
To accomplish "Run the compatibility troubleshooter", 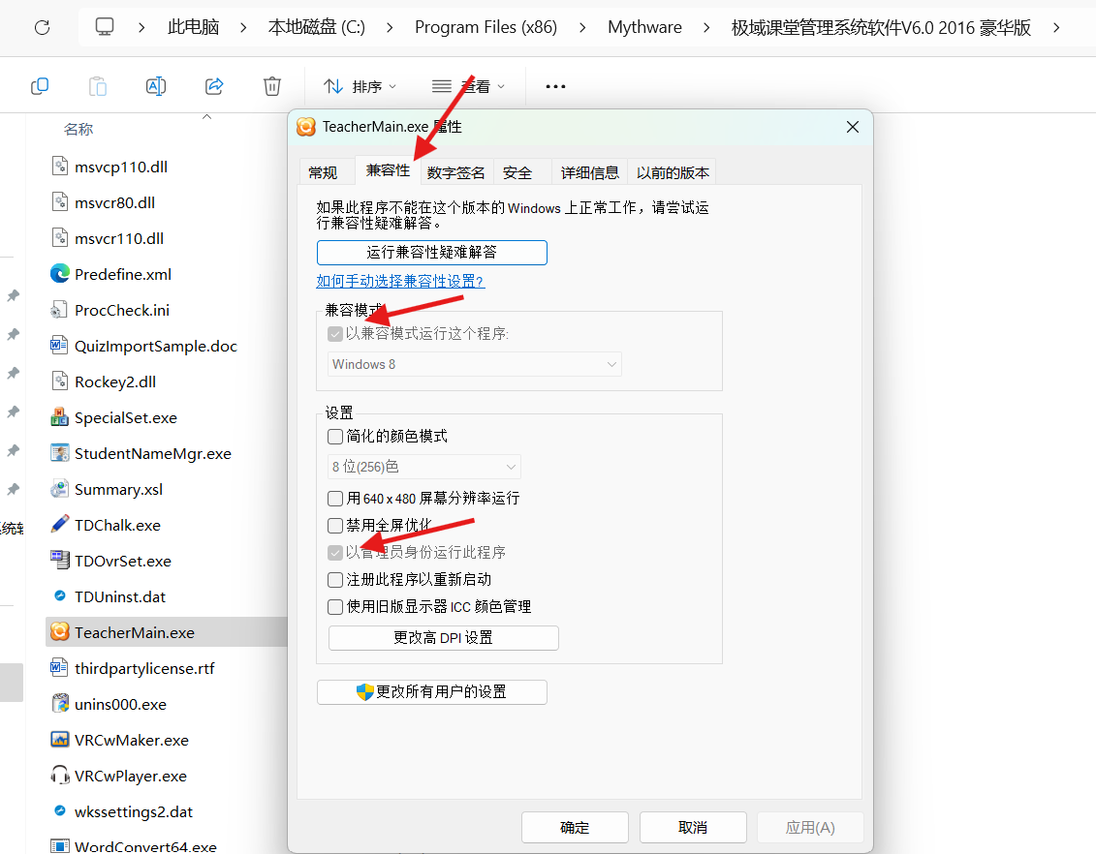I will (432, 252).
